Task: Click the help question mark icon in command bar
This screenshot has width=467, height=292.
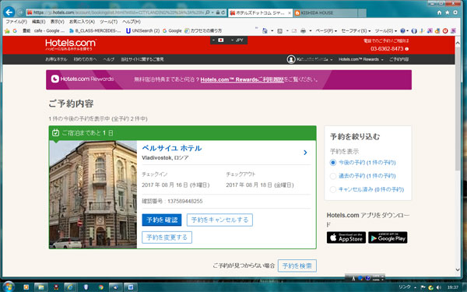Action: pyautogui.click(x=402, y=30)
